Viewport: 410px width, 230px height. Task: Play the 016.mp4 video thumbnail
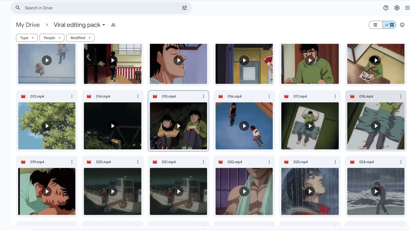coord(244,126)
